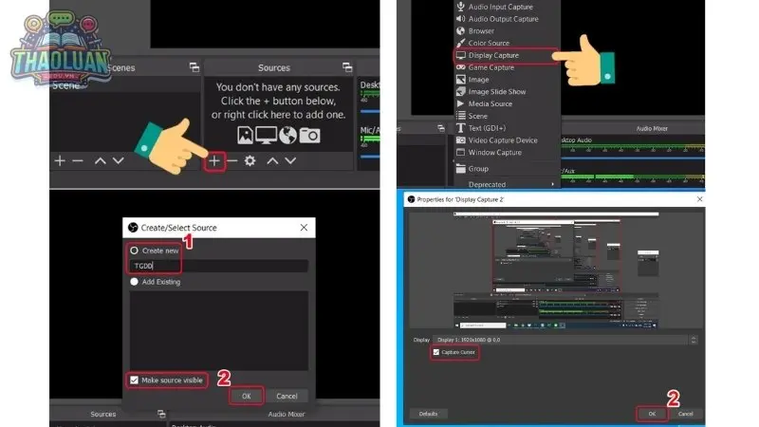Move source down with Sources down arrow
The width and height of the screenshot is (759, 427).
click(x=292, y=161)
